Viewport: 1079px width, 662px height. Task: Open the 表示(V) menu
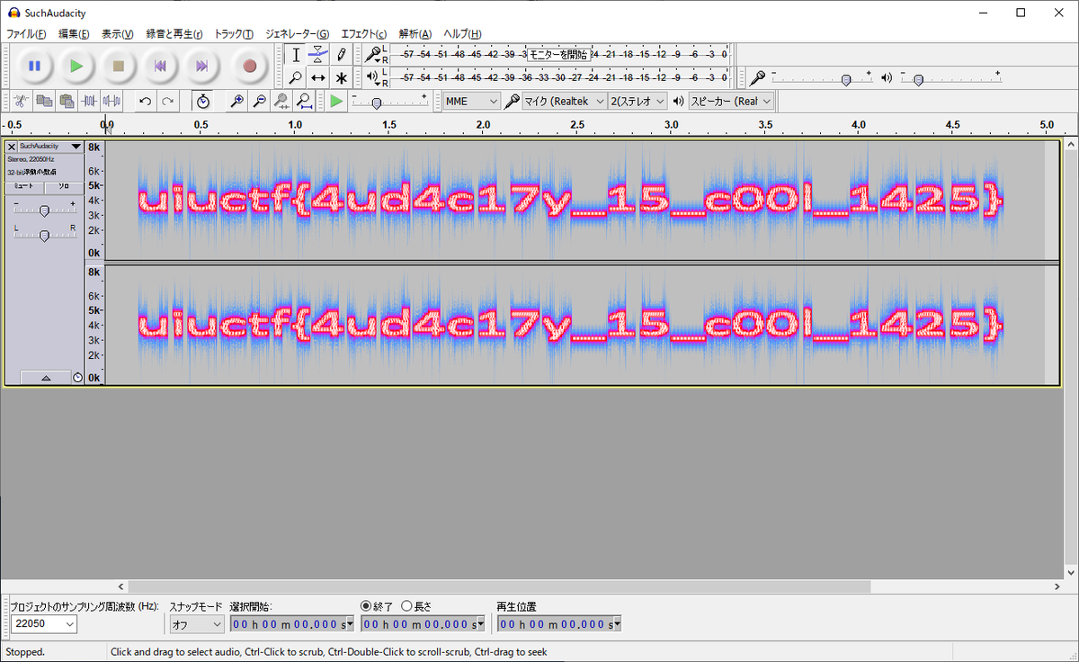(x=117, y=33)
